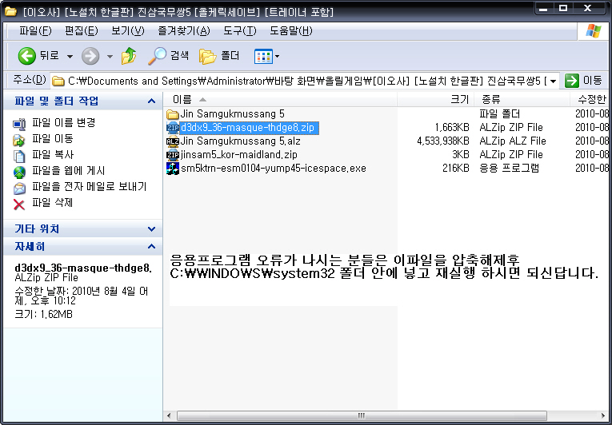Click the address bar folder icon
Image resolution: width=612 pixels, height=425 pixels.
(x=58, y=81)
